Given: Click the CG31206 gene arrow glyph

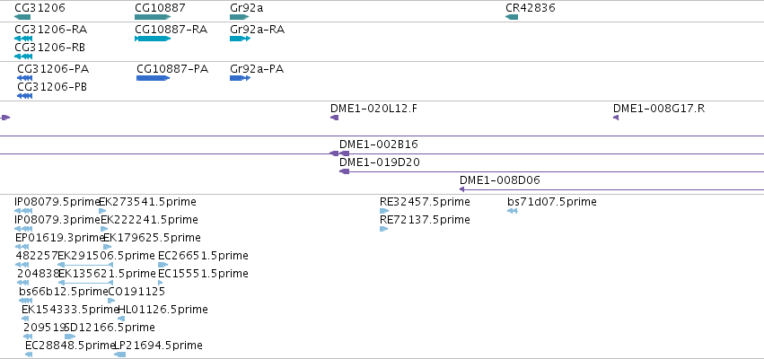Looking at the screenshot, I should (x=22, y=17).
